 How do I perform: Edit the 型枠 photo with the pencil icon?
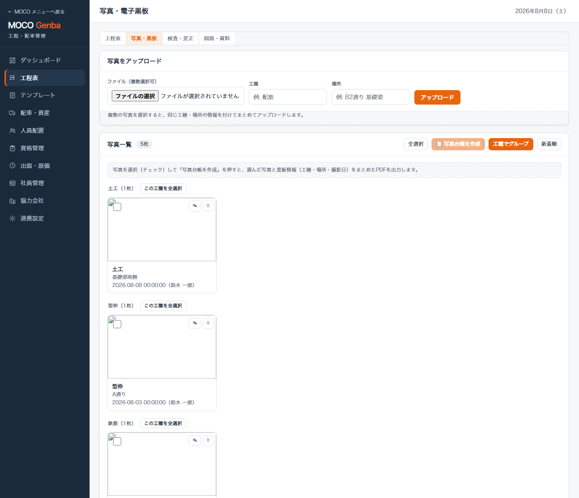[195, 323]
